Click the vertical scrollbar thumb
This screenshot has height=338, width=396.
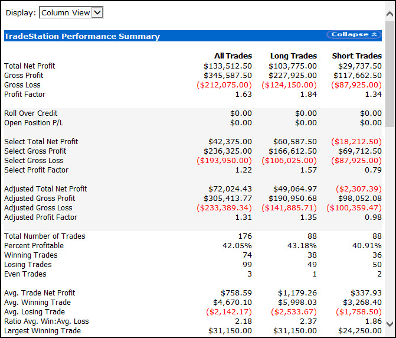click(390, 74)
